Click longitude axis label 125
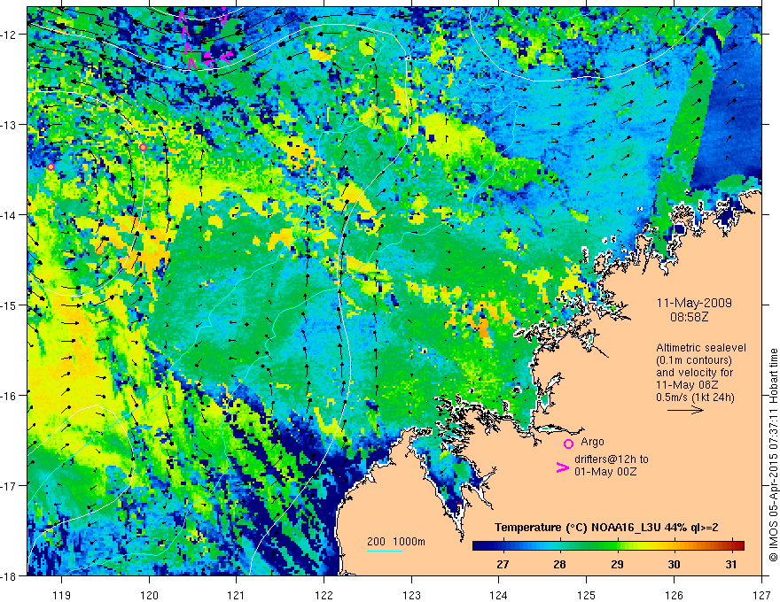The height and width of the screenshot is (602, 780). 587,595
